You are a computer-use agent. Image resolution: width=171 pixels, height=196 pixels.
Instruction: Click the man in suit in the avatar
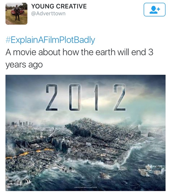pos(17,13)
